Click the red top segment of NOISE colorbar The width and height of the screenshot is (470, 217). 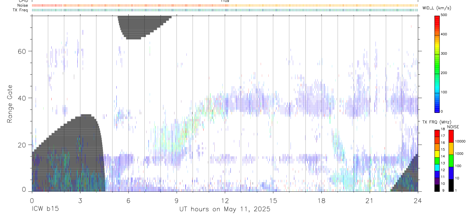pyautogui.click(x=451, y=136)
